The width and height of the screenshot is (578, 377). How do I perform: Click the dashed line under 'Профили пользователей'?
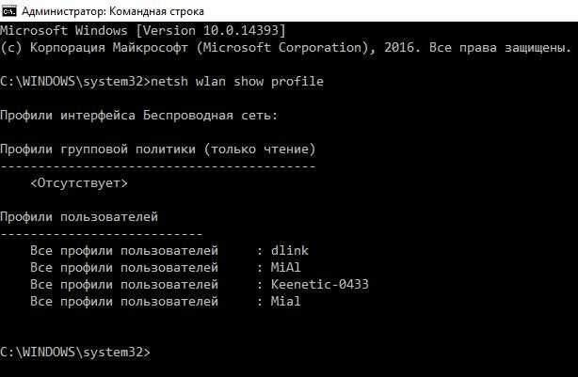pyautogui.click(x=102, y=234)
